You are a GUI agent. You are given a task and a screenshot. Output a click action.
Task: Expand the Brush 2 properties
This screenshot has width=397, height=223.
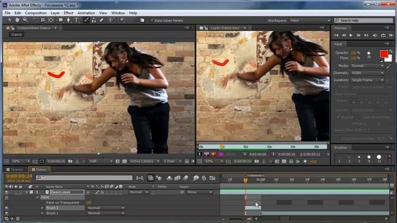click(42, 208)
